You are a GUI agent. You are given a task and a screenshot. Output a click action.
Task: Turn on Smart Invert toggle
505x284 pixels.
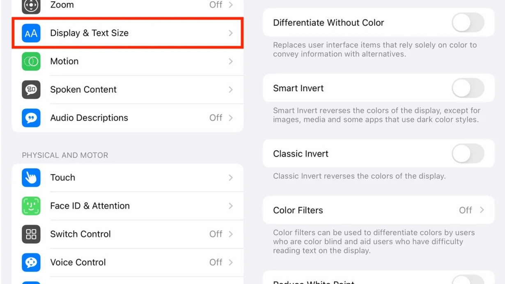pos(468,88)
